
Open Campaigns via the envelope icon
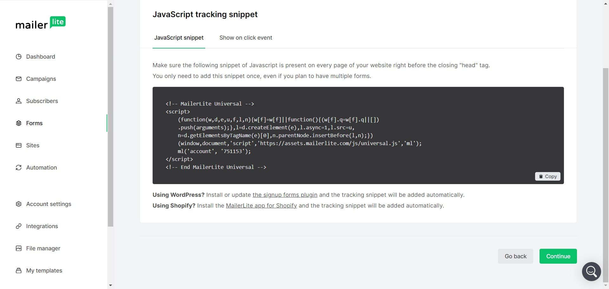(x=19, y=79)
